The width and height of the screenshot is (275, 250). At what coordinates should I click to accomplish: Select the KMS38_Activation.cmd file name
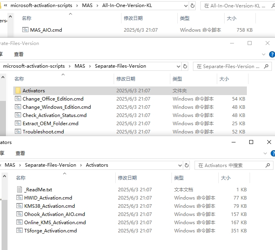50,206
